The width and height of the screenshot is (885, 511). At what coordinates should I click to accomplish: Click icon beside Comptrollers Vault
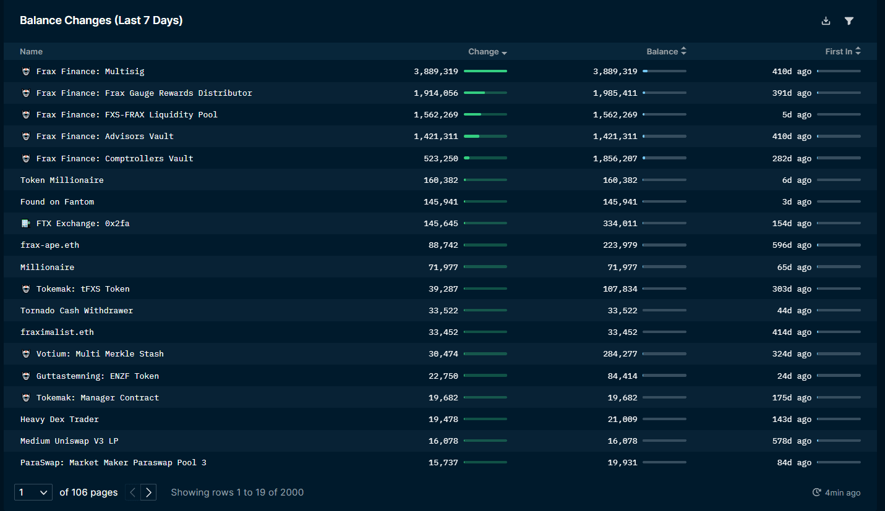click(x=26, y=159)
